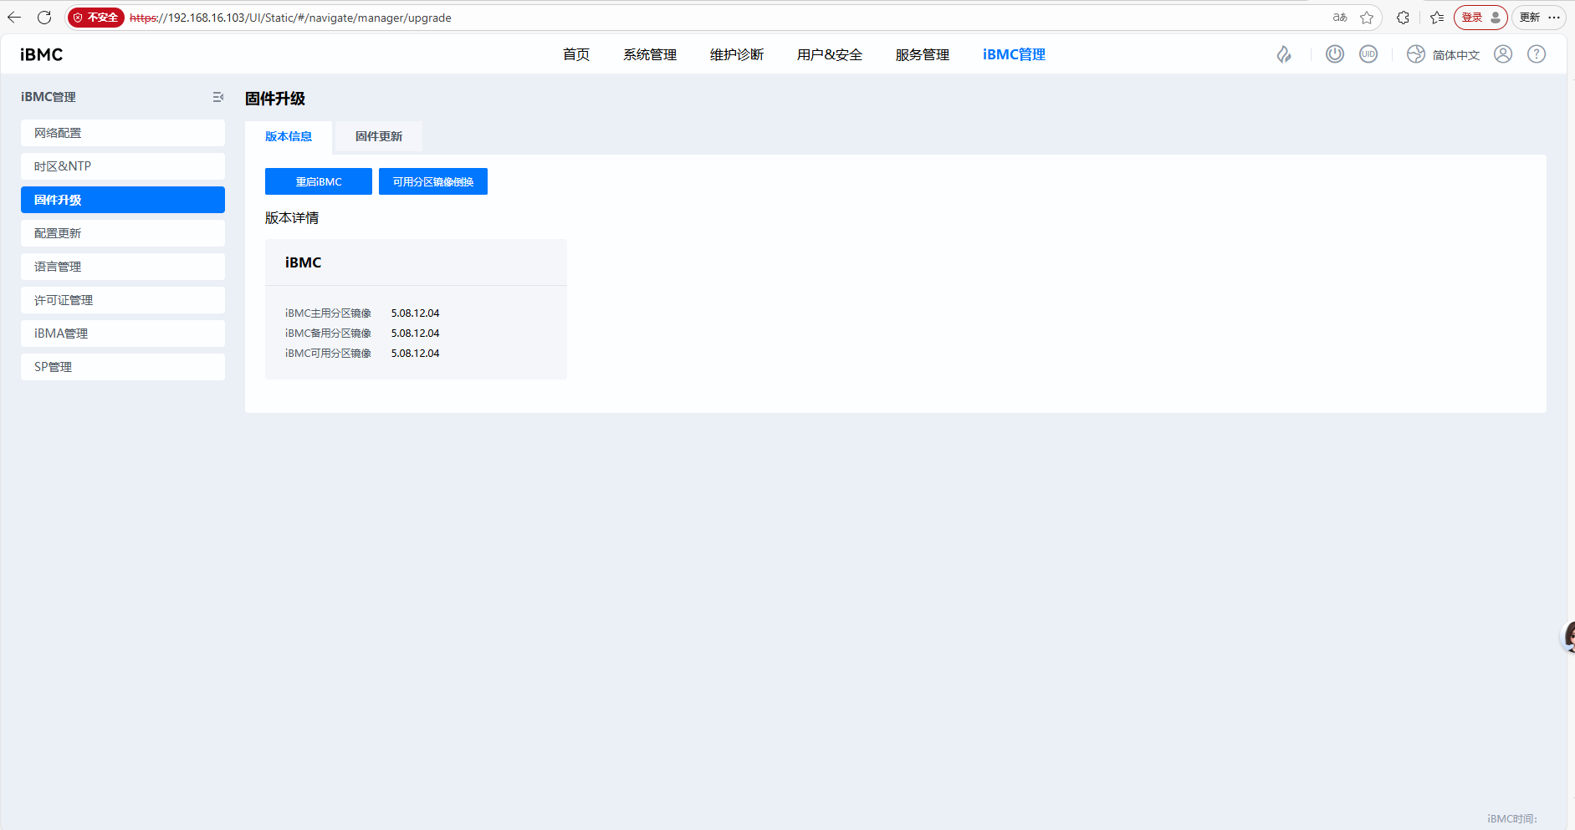1575x830 pixels.
Task: Refresh the browser page
Action: pos(44,18)
